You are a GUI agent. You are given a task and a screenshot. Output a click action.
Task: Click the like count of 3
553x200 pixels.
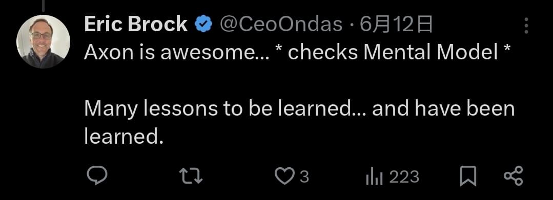tap(304, 177)
